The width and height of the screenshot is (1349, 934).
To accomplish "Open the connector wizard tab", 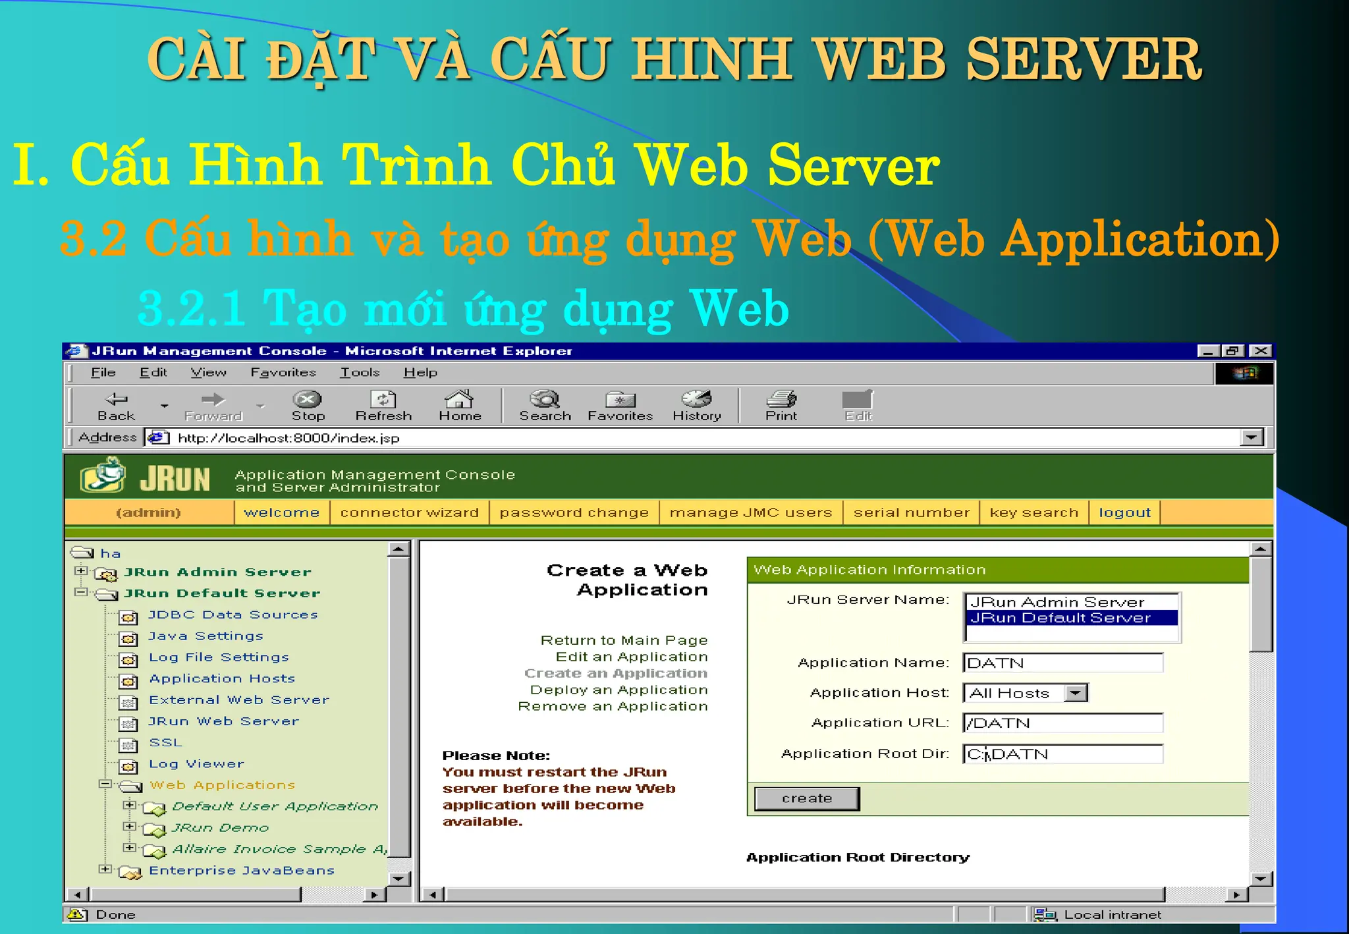I will (x=409, y=512).
